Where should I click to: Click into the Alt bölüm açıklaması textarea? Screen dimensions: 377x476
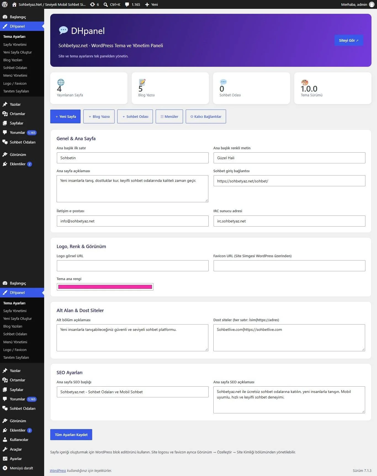(x=132, y=338)
